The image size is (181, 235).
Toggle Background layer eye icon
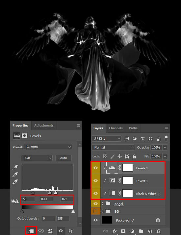click(x=96, y=220)
